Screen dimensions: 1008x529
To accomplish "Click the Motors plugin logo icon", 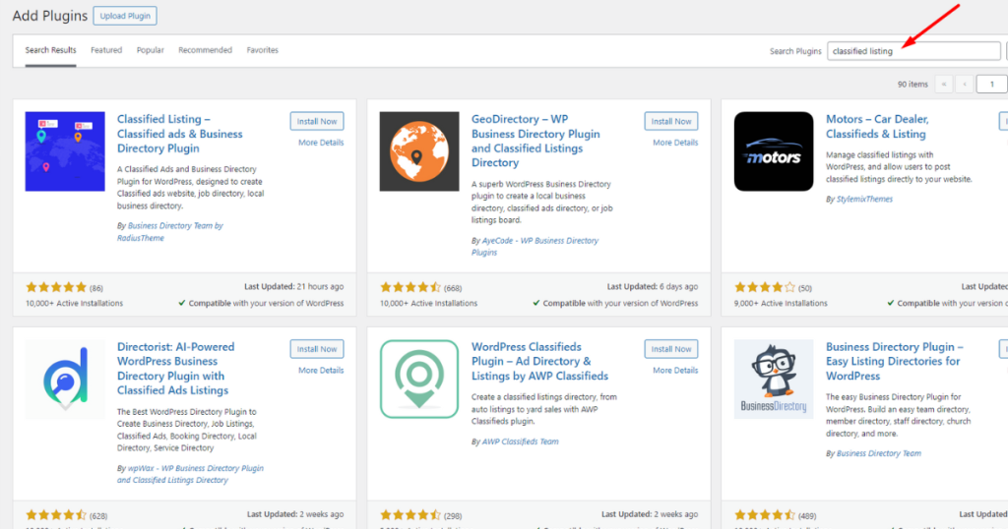I will (774, 151).
